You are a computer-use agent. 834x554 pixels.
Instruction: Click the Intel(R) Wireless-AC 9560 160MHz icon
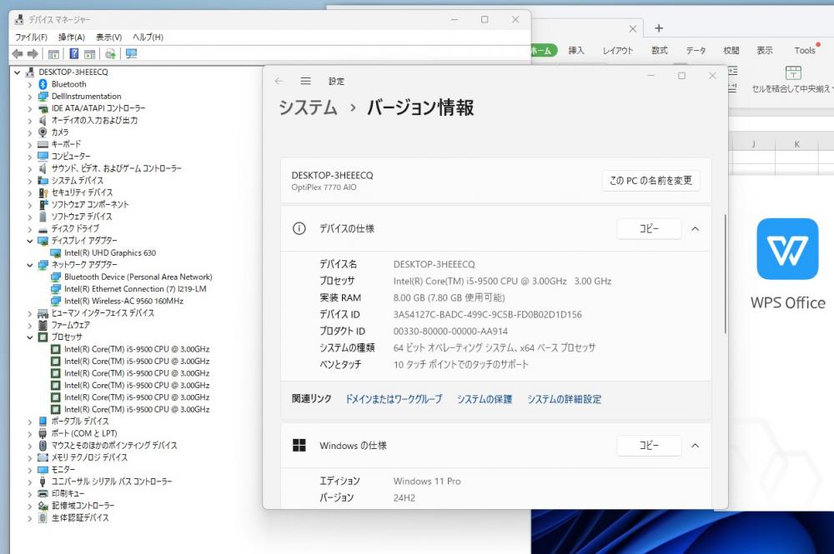tap(56, 302)
